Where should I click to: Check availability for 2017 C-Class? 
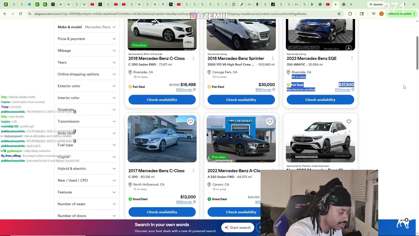point(162,212)
